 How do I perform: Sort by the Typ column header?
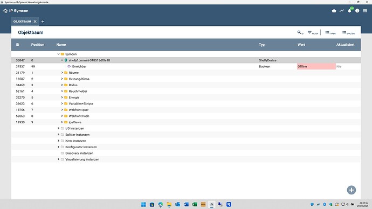pos(261,45)
